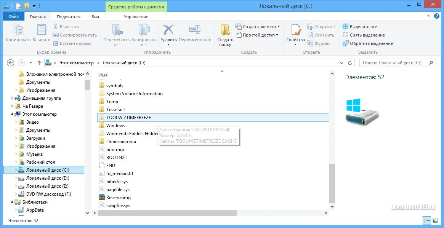Expand Домашняя группа tree node

(x=12, y=98)
